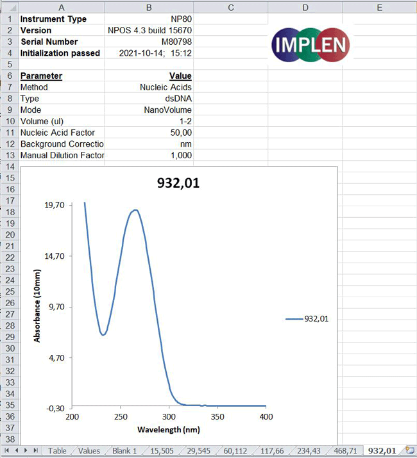417x458 pixels.
Task: Click the Background Correction label cell
Action: 62,144
